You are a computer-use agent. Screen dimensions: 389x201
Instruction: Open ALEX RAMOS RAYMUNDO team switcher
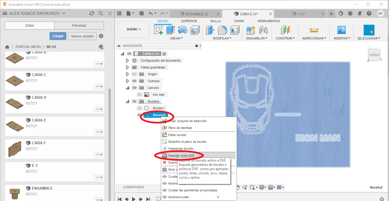37,13
